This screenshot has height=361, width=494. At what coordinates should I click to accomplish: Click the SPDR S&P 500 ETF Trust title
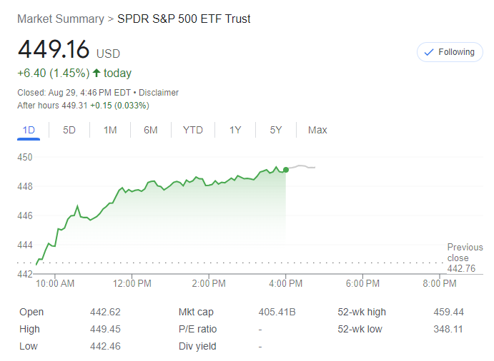[184, 19]
